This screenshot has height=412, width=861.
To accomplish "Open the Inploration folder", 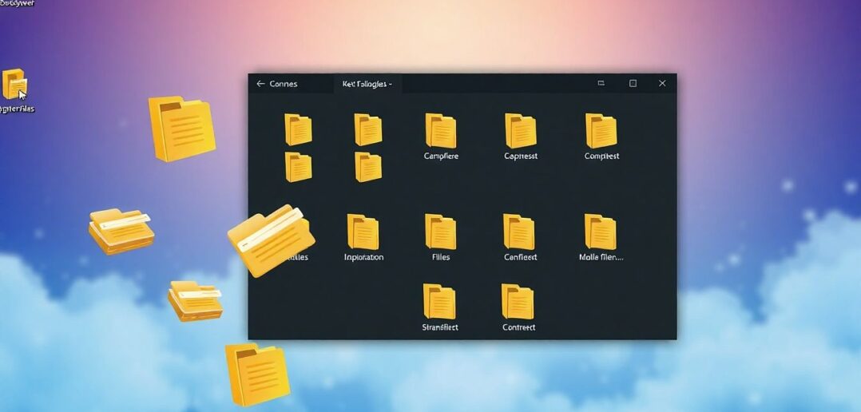I will [x=363, y=232].
